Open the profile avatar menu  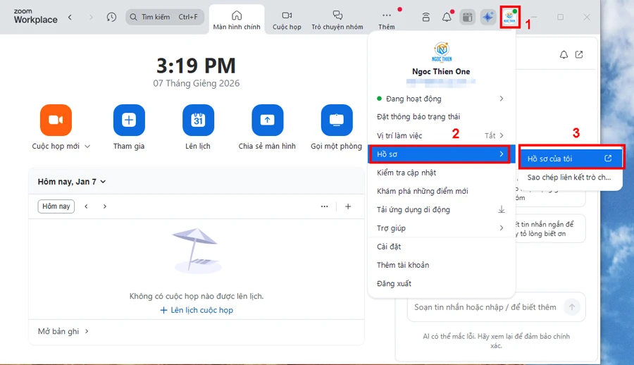click(509, 17)
